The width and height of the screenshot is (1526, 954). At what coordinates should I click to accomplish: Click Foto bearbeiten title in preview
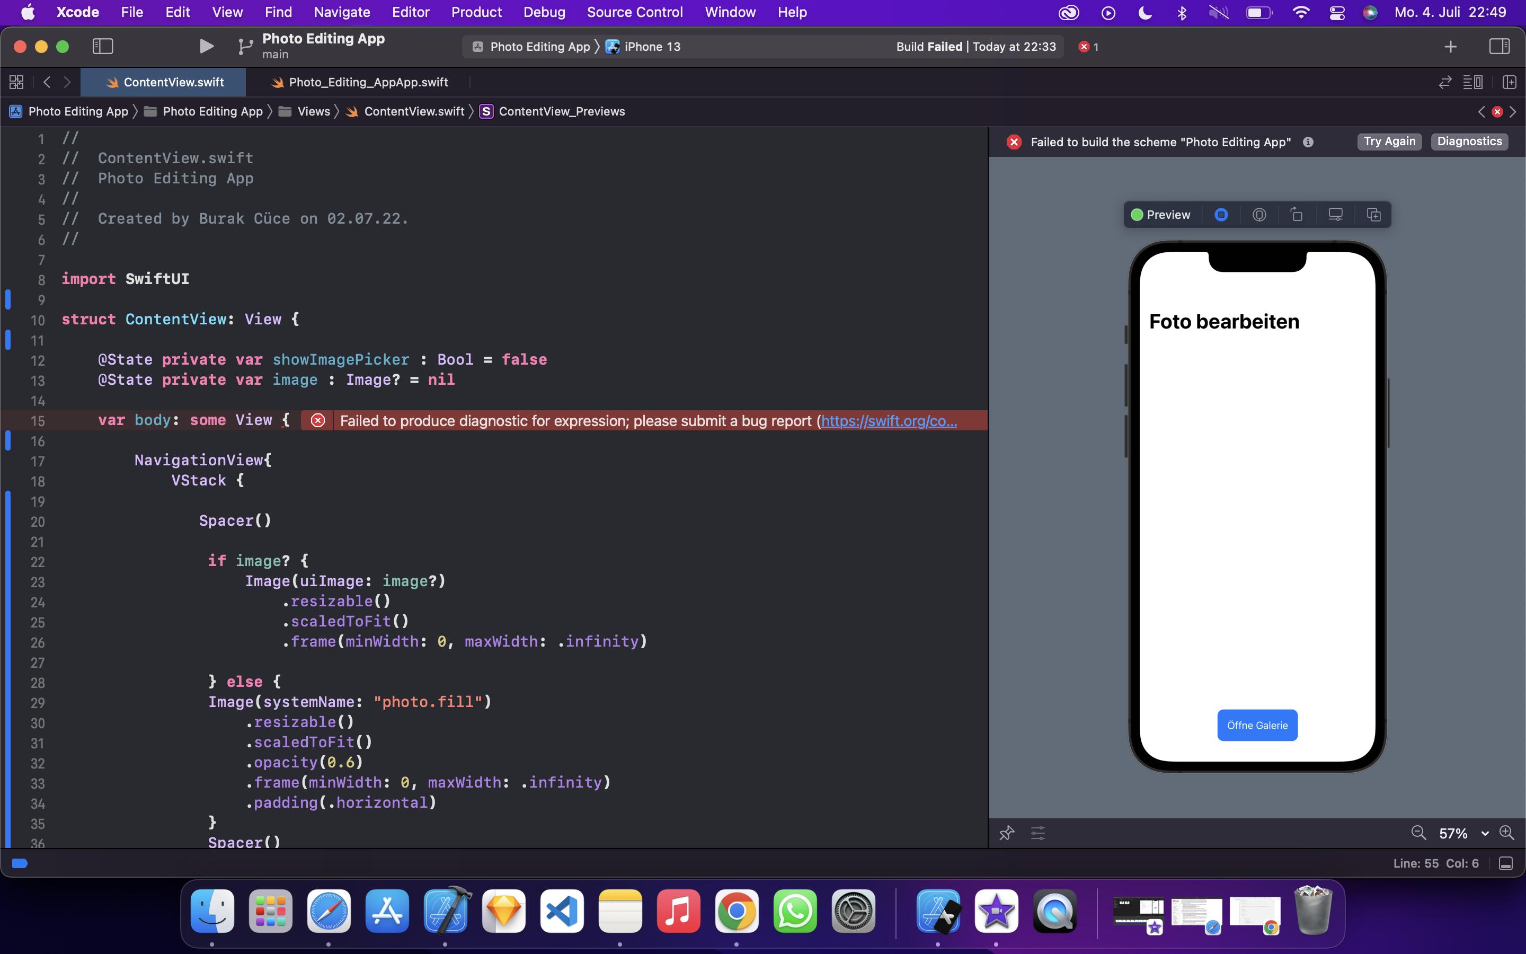[1224, 321]
